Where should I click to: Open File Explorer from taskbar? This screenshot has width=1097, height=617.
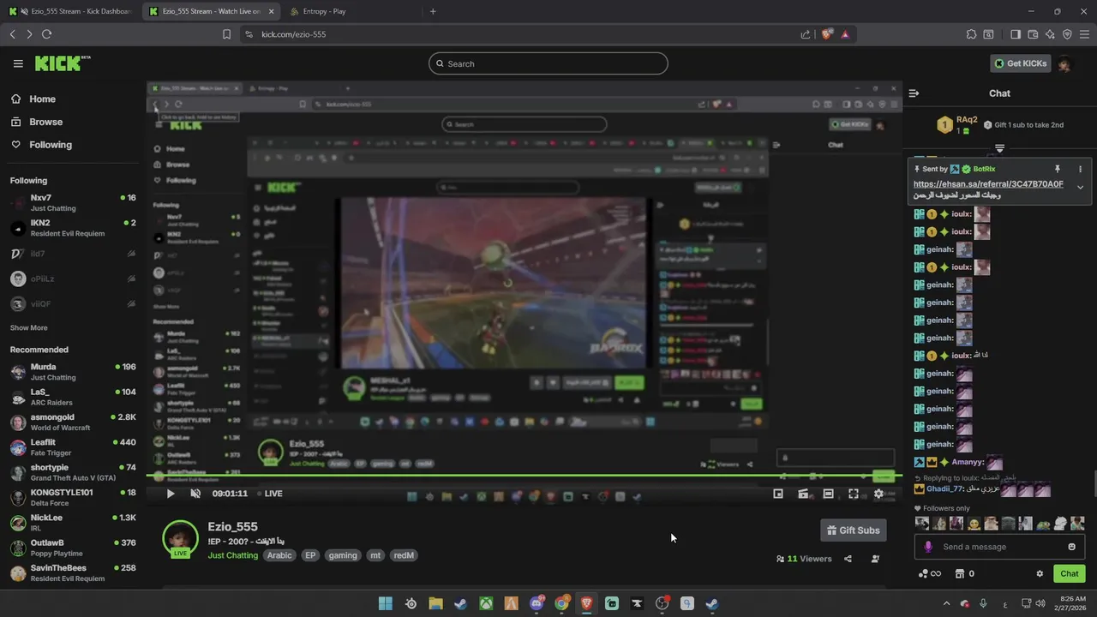coord(435,603)
